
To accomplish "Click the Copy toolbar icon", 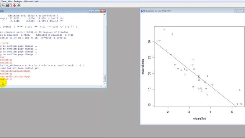I will pos(3,5).
